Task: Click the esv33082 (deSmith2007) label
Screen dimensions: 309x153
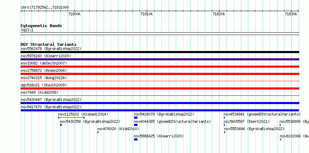Action: 44,63
